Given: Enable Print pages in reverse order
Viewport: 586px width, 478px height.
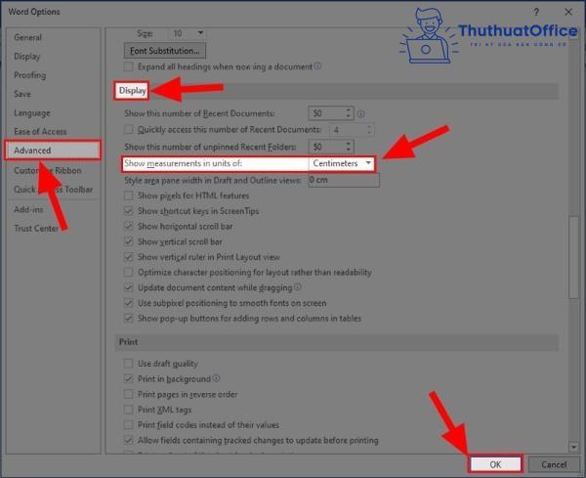Looking at the screenshot, I should point(129,394).
